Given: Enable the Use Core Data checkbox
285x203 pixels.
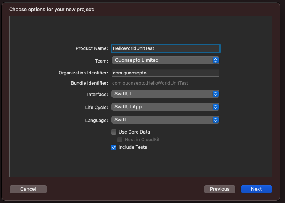Looking at the screenshot, I should [x=114, y=132].
